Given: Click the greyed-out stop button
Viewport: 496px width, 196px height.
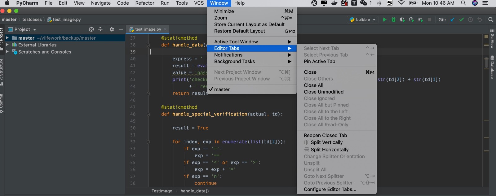Looking at the screenshot, I should coord(429,20).
